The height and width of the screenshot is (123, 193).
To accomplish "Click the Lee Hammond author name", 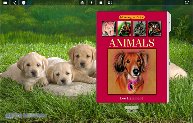I will [x=131, y=98].
